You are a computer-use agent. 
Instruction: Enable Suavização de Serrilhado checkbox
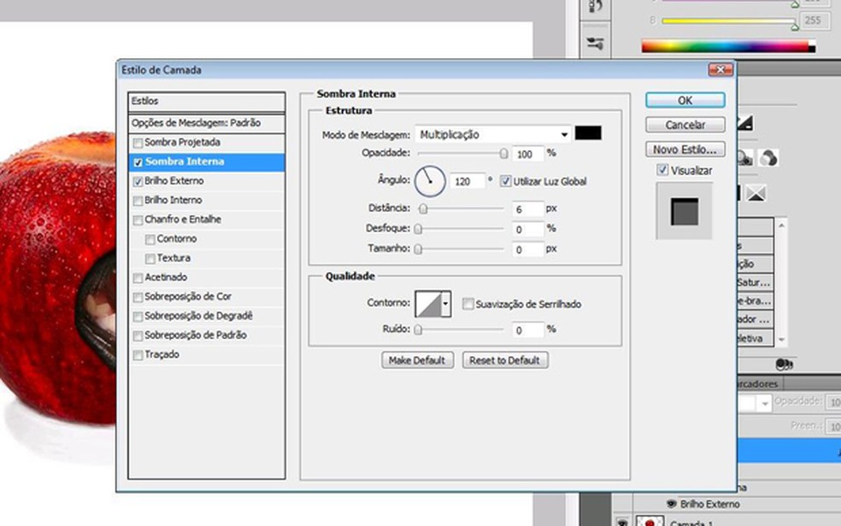click(x=468, y=304)
